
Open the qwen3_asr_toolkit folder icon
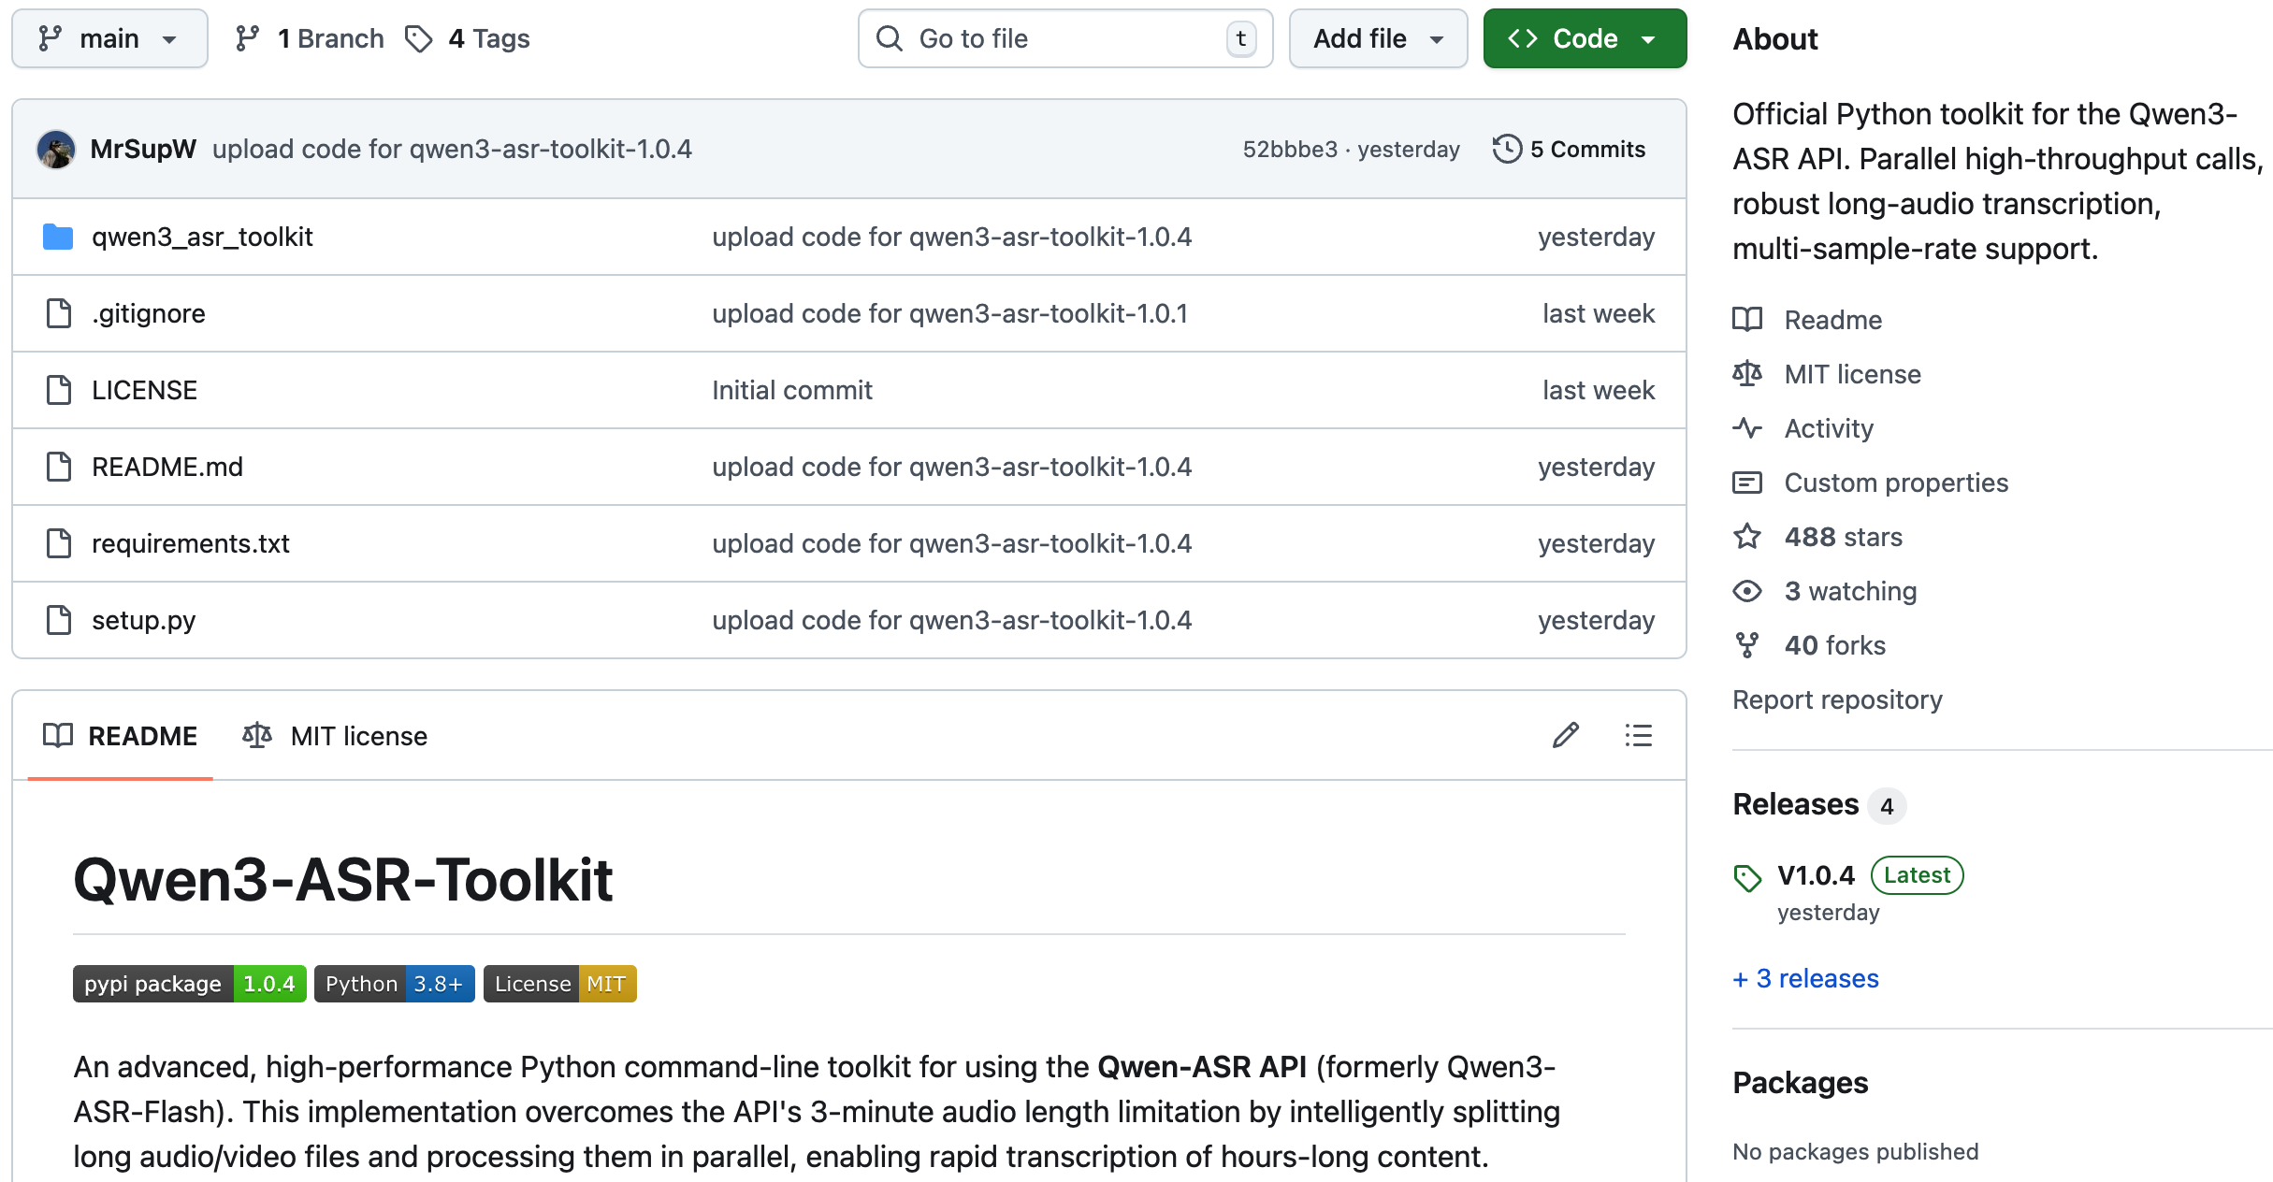coord(57,237)
